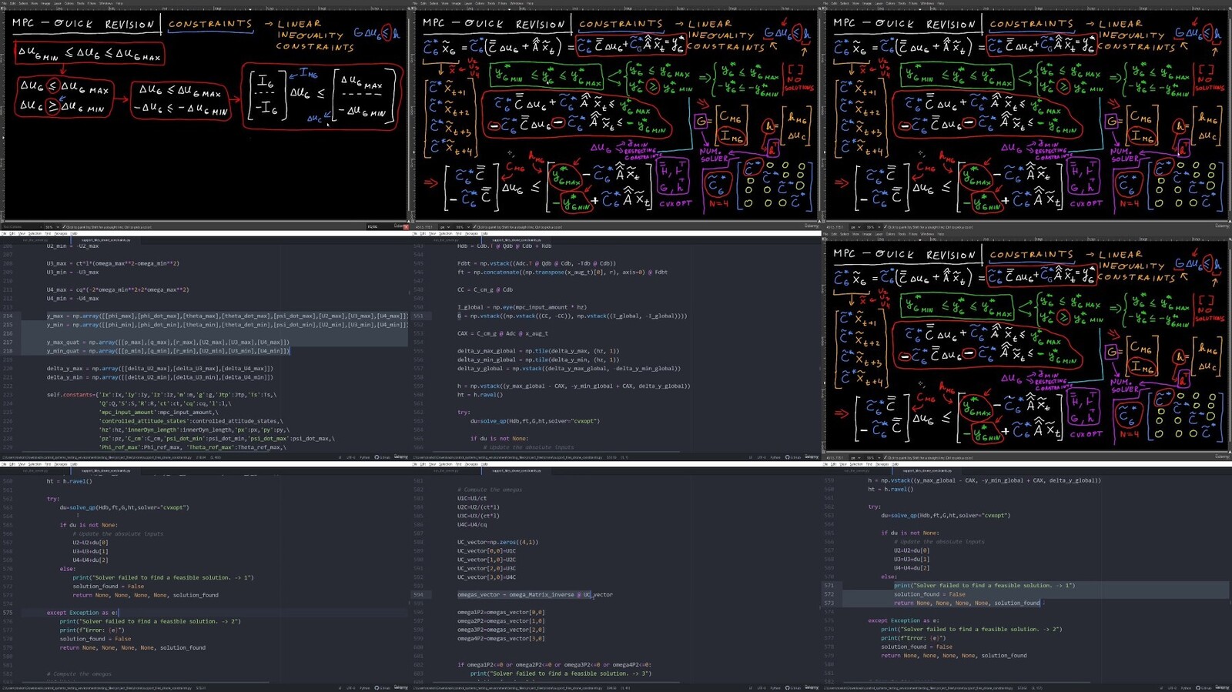Viewport: 1232px width, 692px height.
Task: Toggle Quick Mask at ΔU canvas bottom-left corner
Action: (x=3, y=222)
